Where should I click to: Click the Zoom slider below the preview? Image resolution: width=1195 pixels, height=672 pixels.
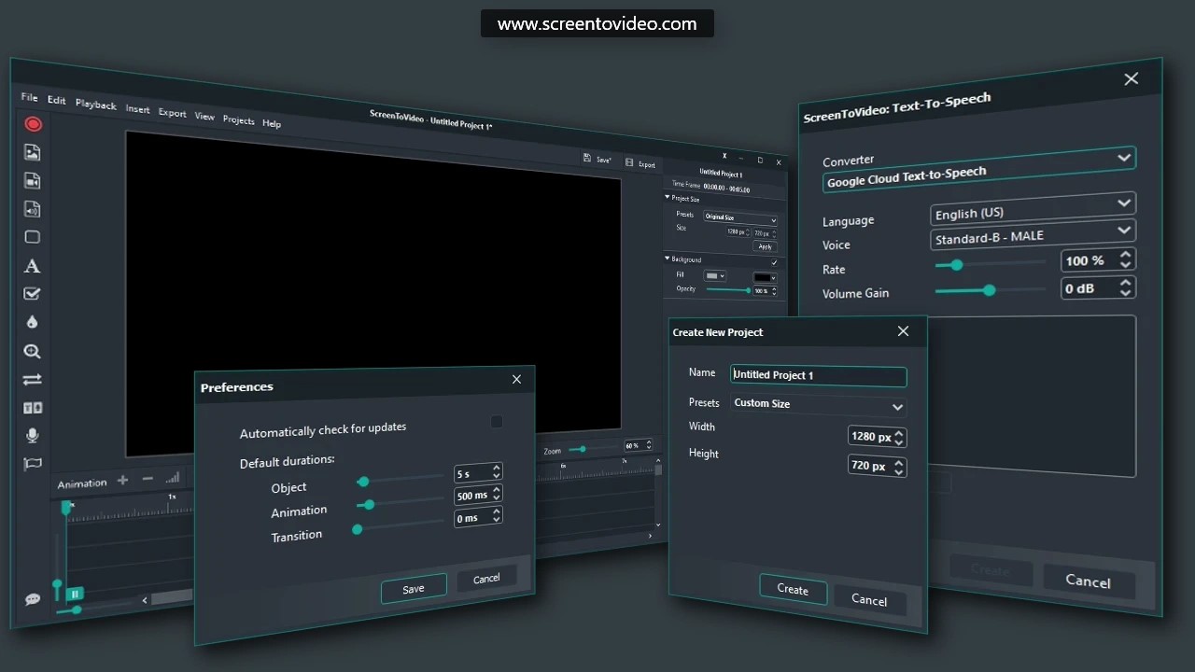[x=593, y=449]
